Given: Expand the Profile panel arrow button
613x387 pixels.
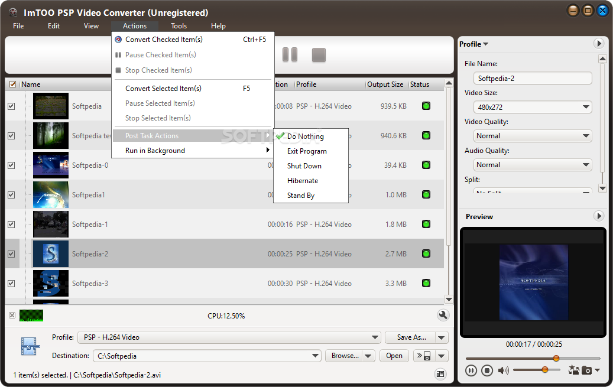Looking at the screenshot, I should click(x=599, y=43).
